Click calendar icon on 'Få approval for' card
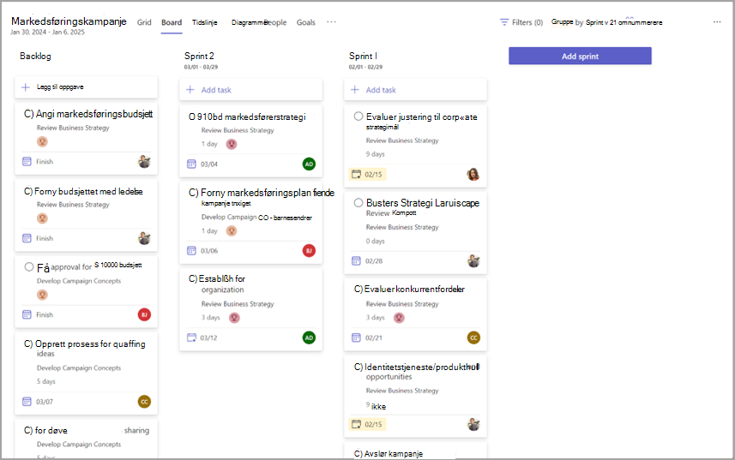The width and height of the screenshot is (735, 460). tap(27, 314)
